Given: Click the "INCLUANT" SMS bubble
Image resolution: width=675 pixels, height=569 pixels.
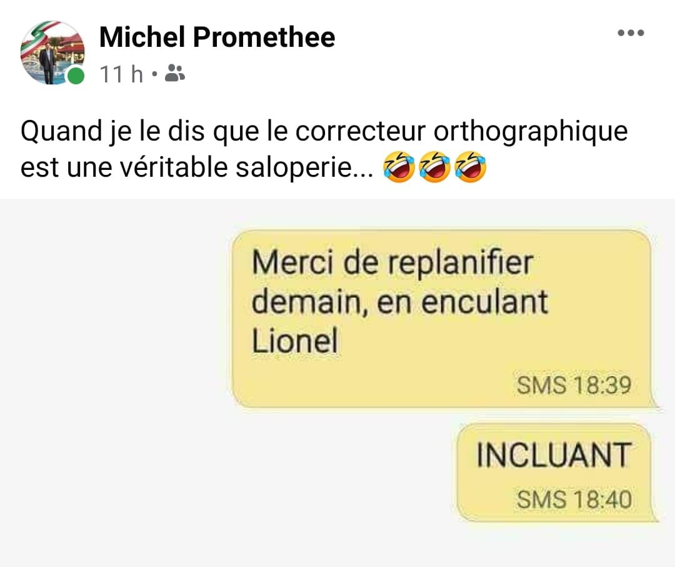Looking at the screenshot, I should tap(553, 472).
